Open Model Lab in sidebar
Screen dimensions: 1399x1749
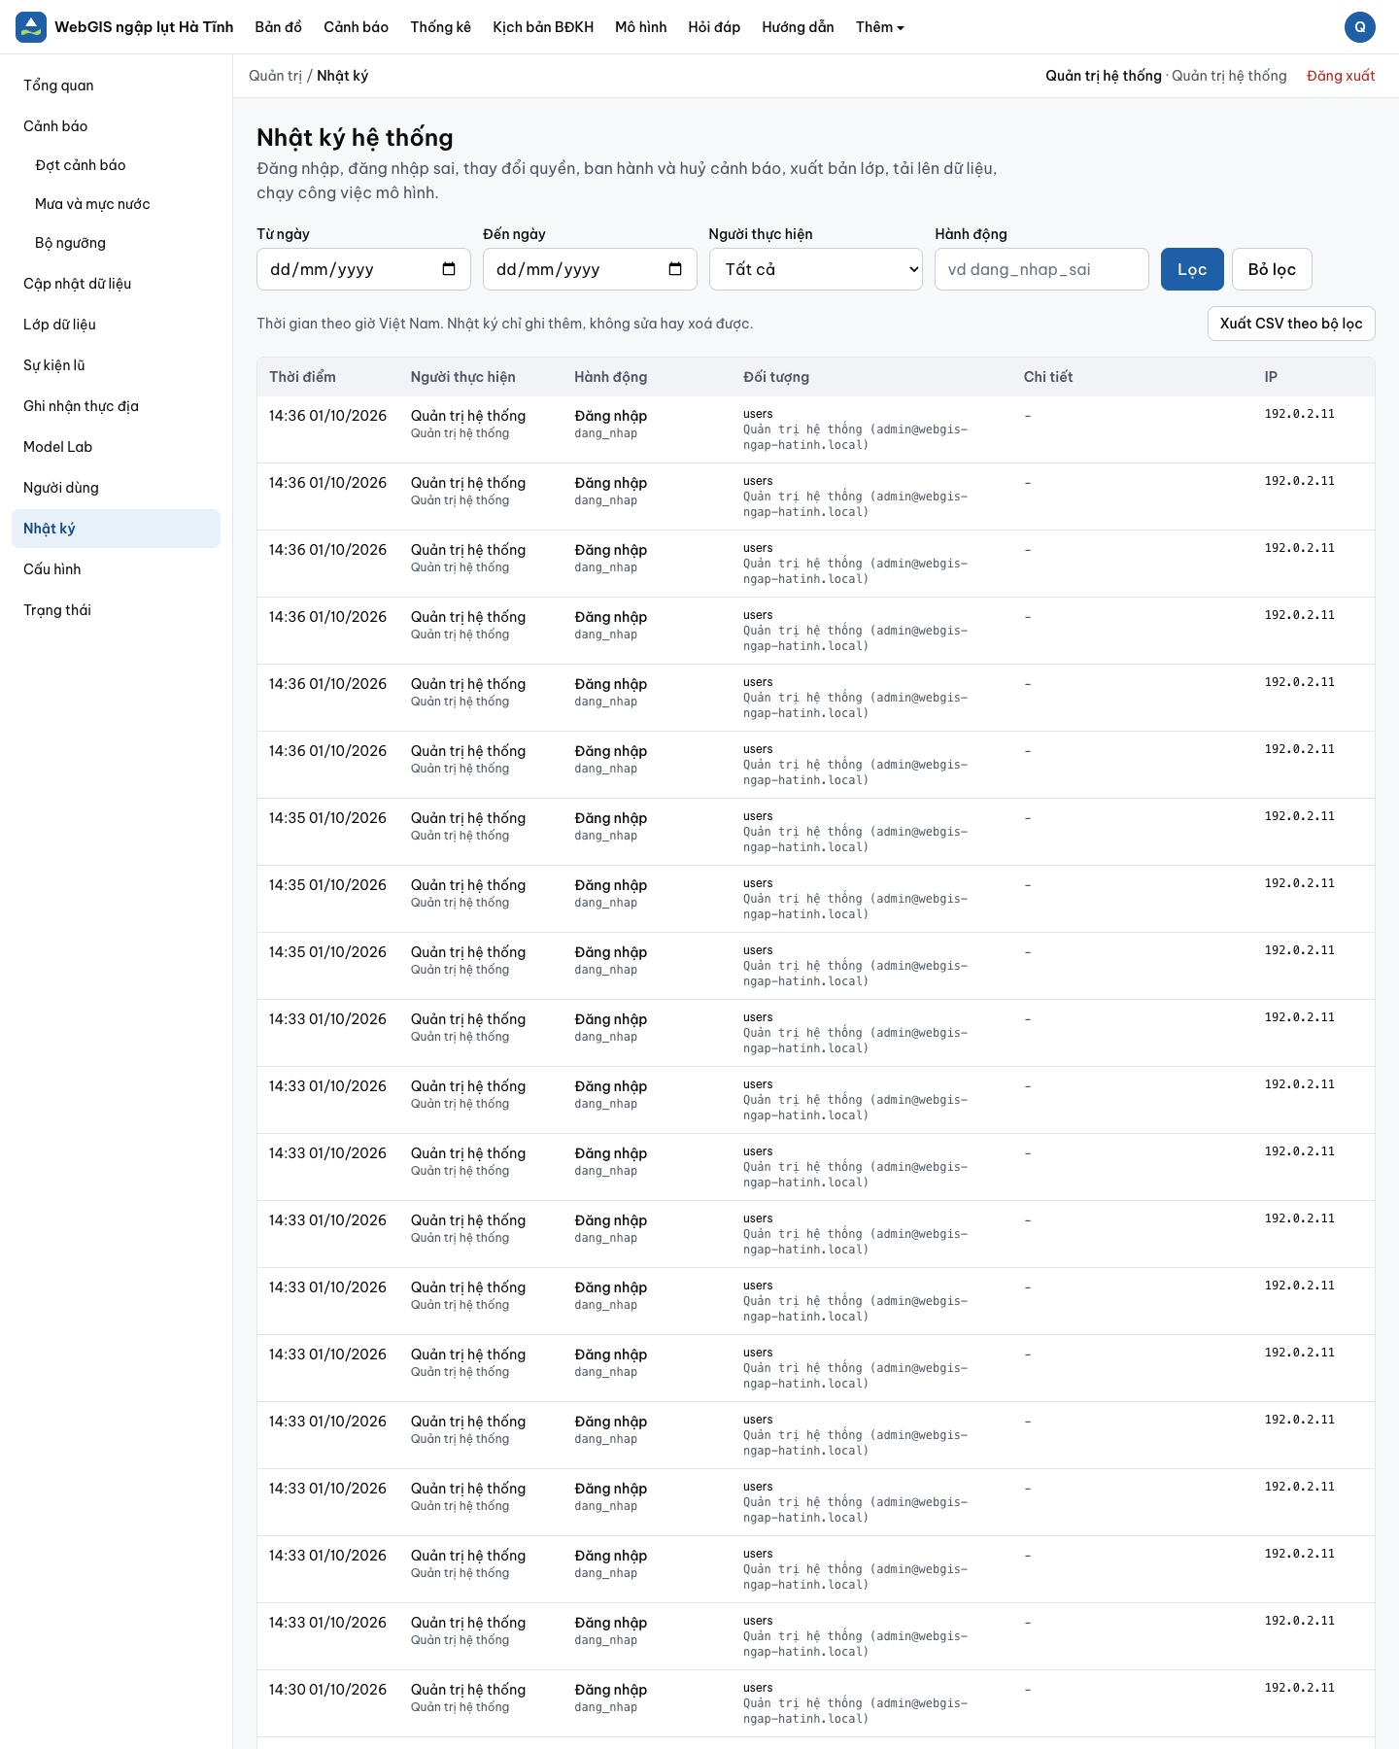pyautogui.click(x=117, y=447)
